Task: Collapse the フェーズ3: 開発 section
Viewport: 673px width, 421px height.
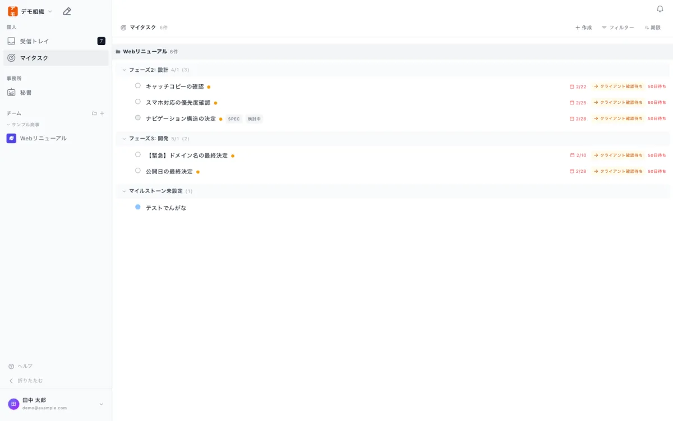Action: (x=125, y=139)
